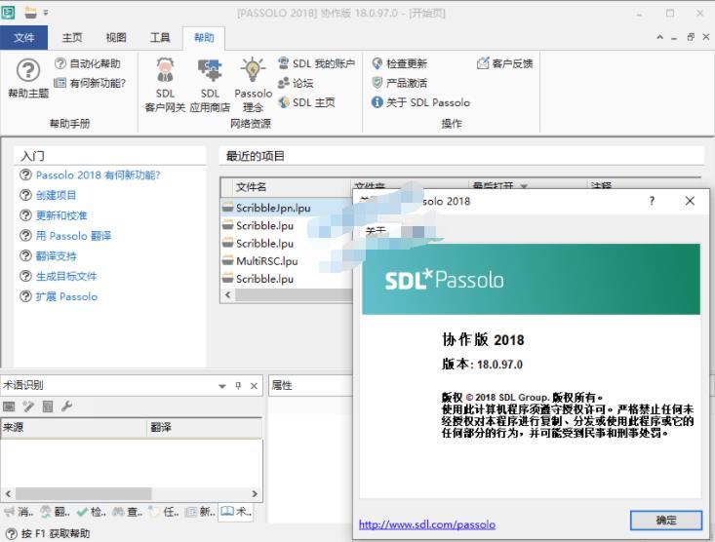Image resolution: width=715 pixels, height=542 pixels.
Task: Click left arrow of 术语识别 scrollbar
Action: coord(8,493)
